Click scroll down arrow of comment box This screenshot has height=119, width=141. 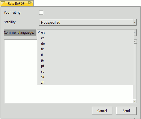pyautogui.click(x=135, y=101)
